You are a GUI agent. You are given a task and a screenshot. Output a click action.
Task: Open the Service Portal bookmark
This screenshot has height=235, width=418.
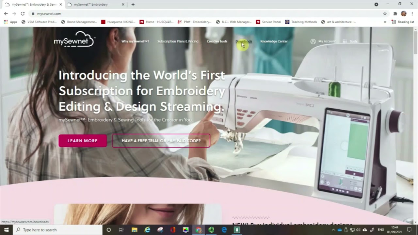click(268, 22)
